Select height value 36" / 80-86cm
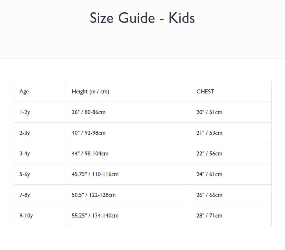The image size is (285, 250). click(88, 112)
